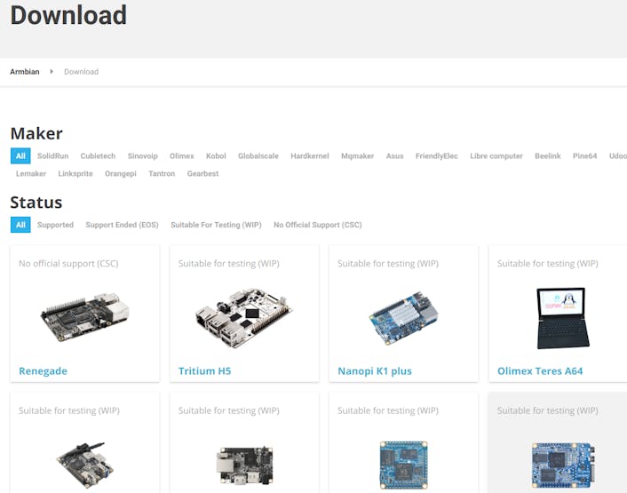The image size is (627, 493).
Task: Filter makers by Hardkernel
Action: coord(310,156)
